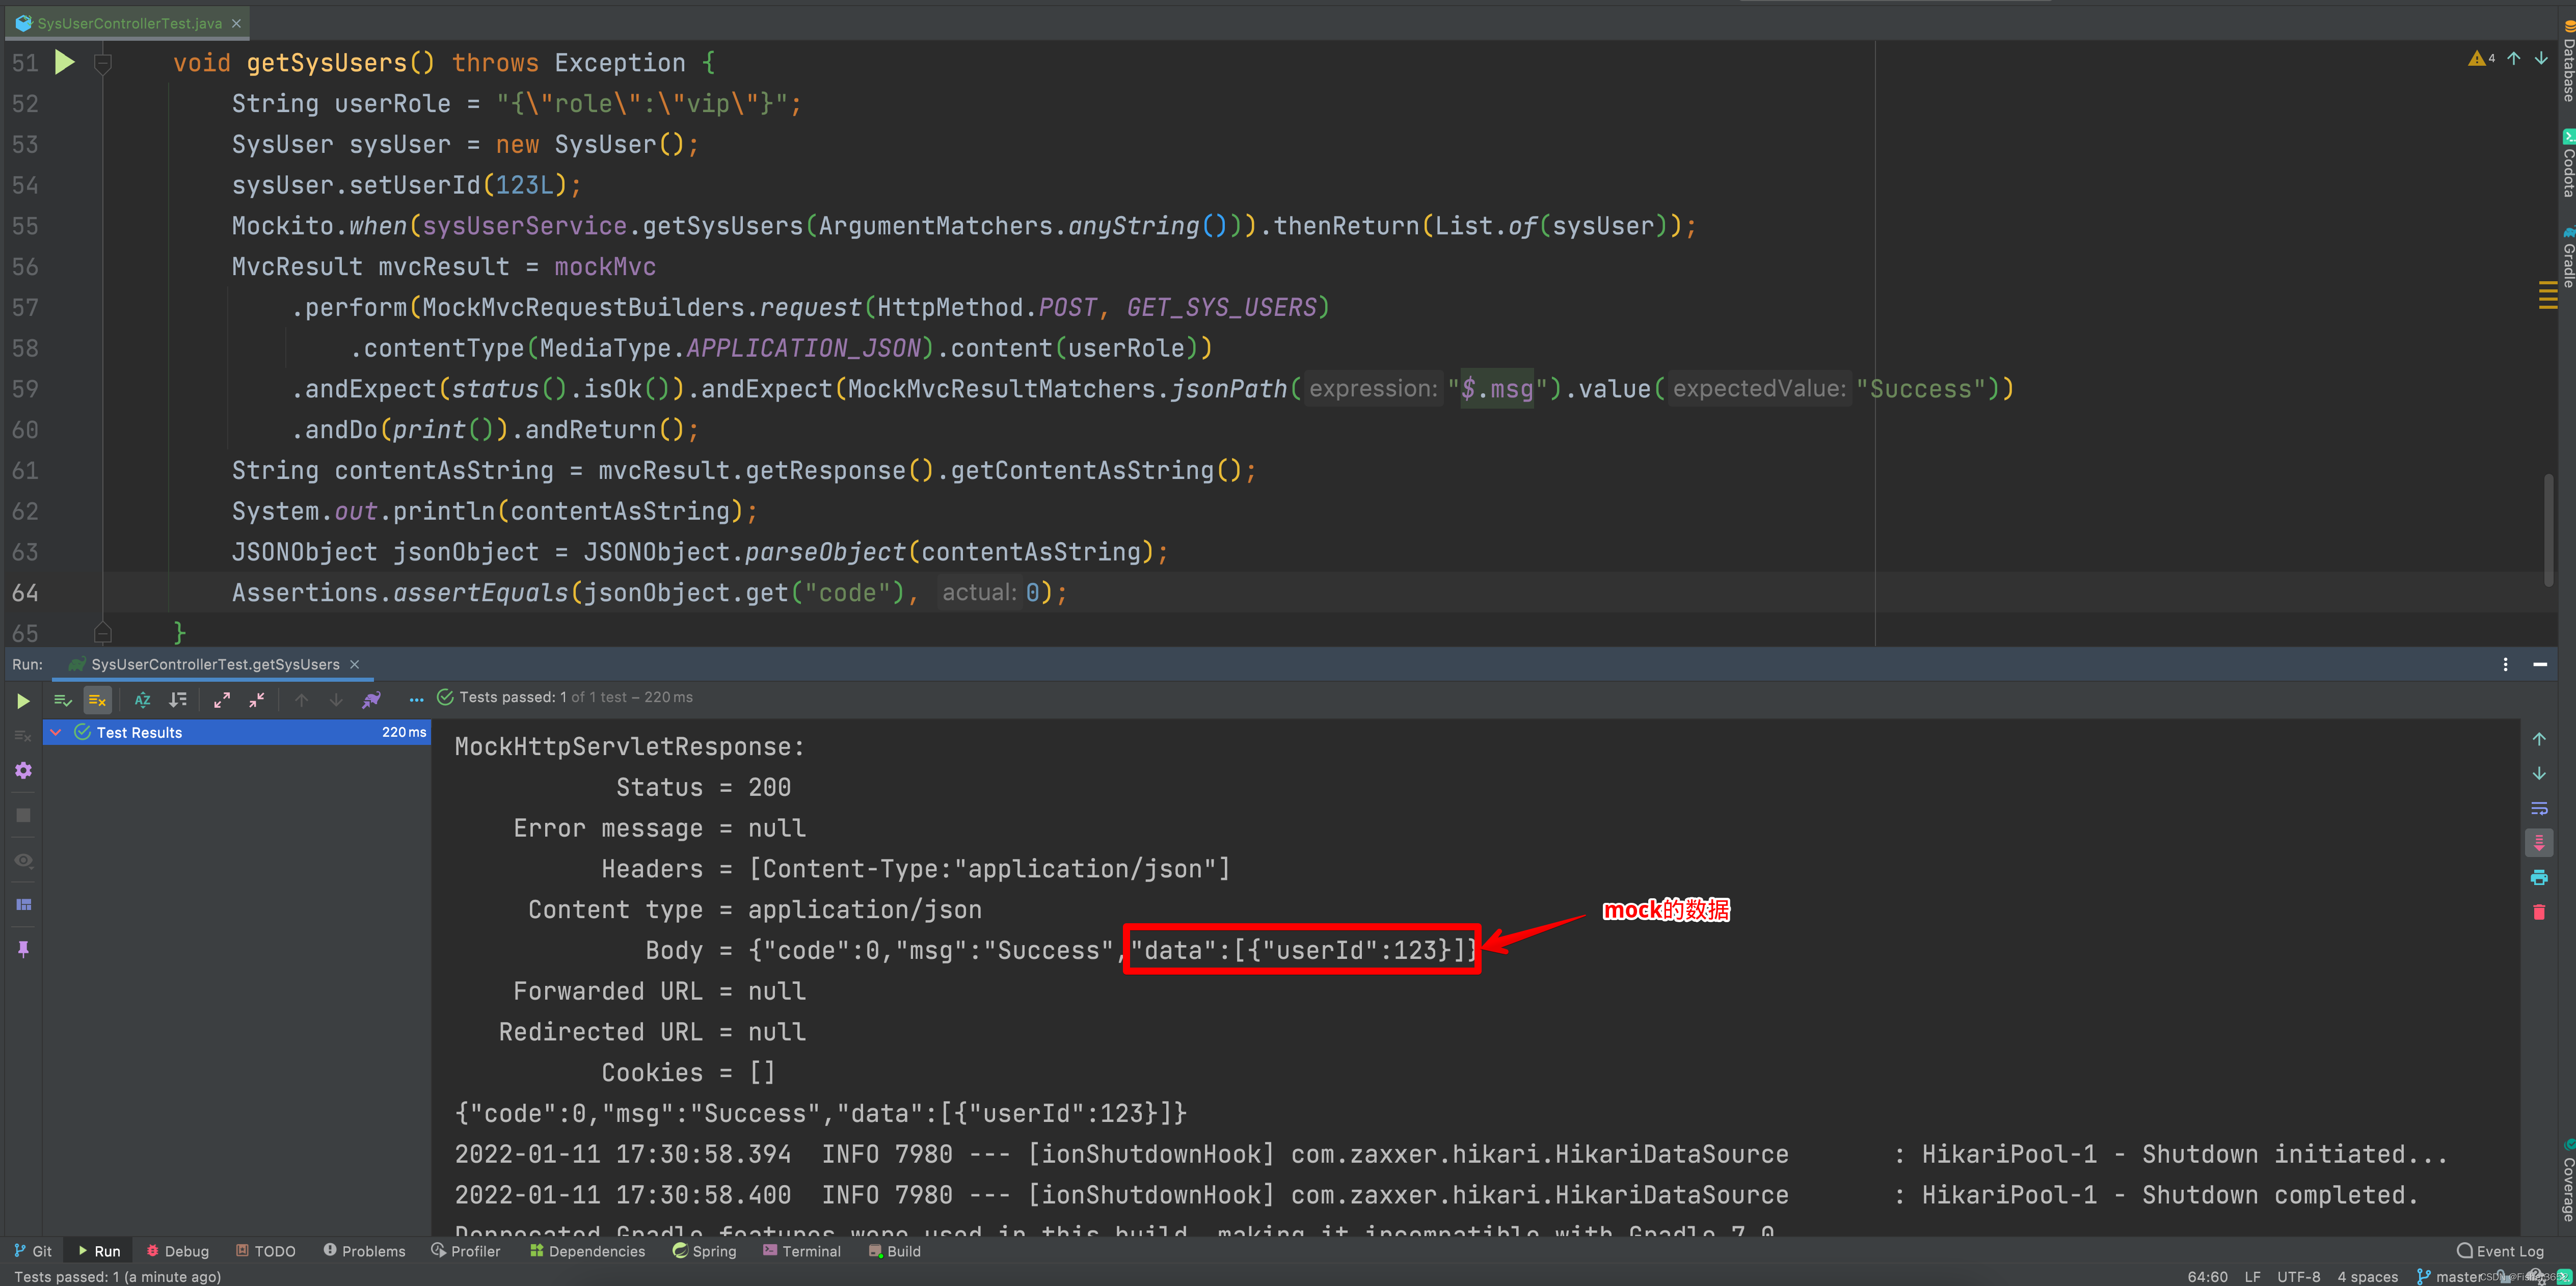2576x1286 pixels.
Task: Toggle Show Passed tests filter
Action: (62, 700)
